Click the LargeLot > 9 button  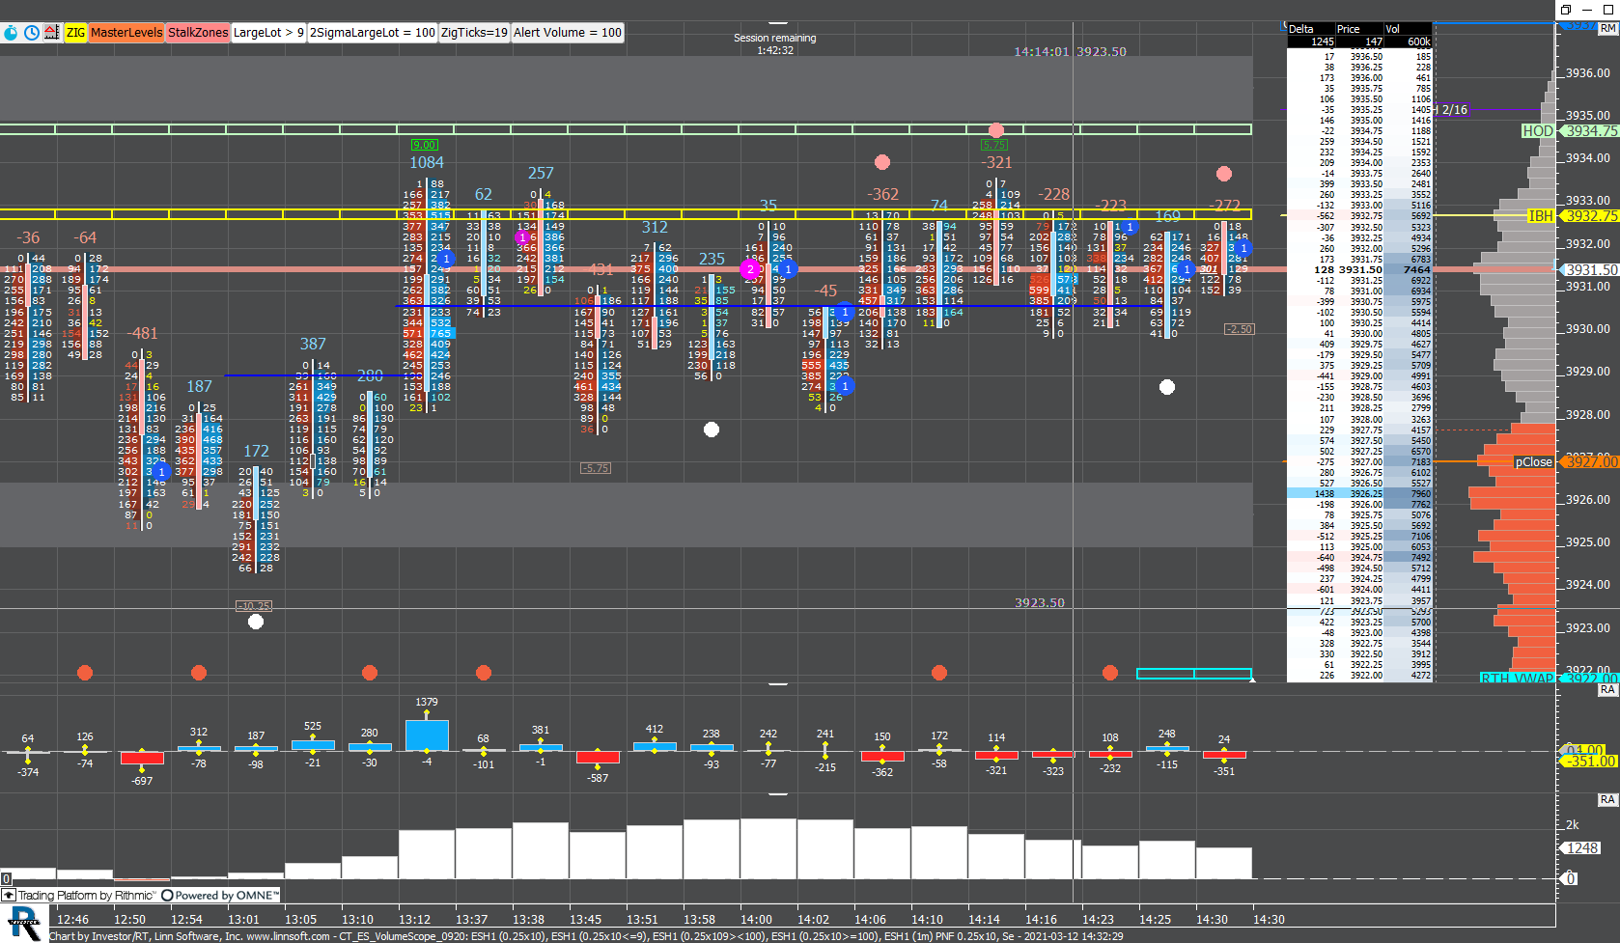pyautogui.click(x=268, y=33)
